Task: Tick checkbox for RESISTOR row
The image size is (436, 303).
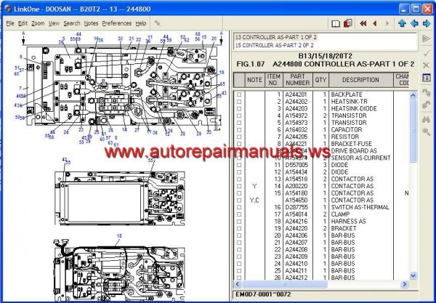Action: point(239,137)
